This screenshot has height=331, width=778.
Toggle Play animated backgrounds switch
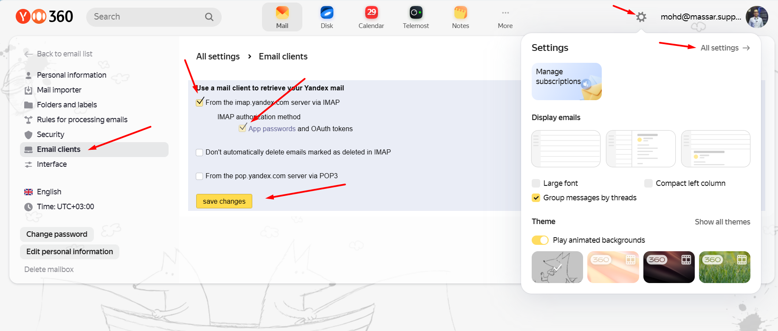(540, 240)
